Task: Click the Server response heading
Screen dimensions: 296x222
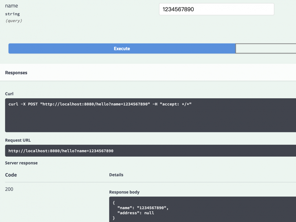Action: [x=21, y=163]
